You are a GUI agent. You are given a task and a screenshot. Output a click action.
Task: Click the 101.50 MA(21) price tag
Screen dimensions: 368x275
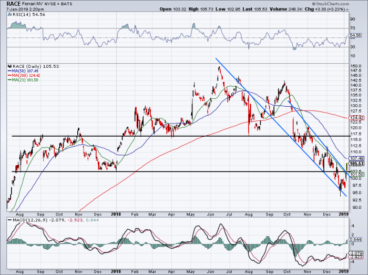click(x=356, y=174)
